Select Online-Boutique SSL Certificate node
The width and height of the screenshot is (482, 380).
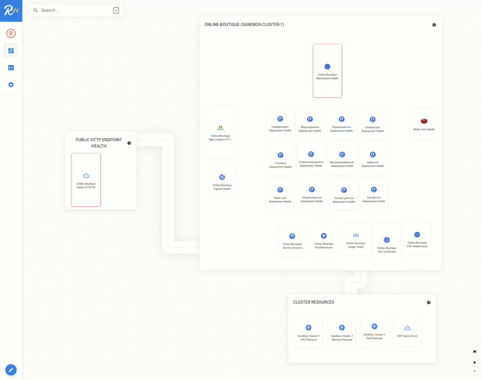[x=387, y=244]
